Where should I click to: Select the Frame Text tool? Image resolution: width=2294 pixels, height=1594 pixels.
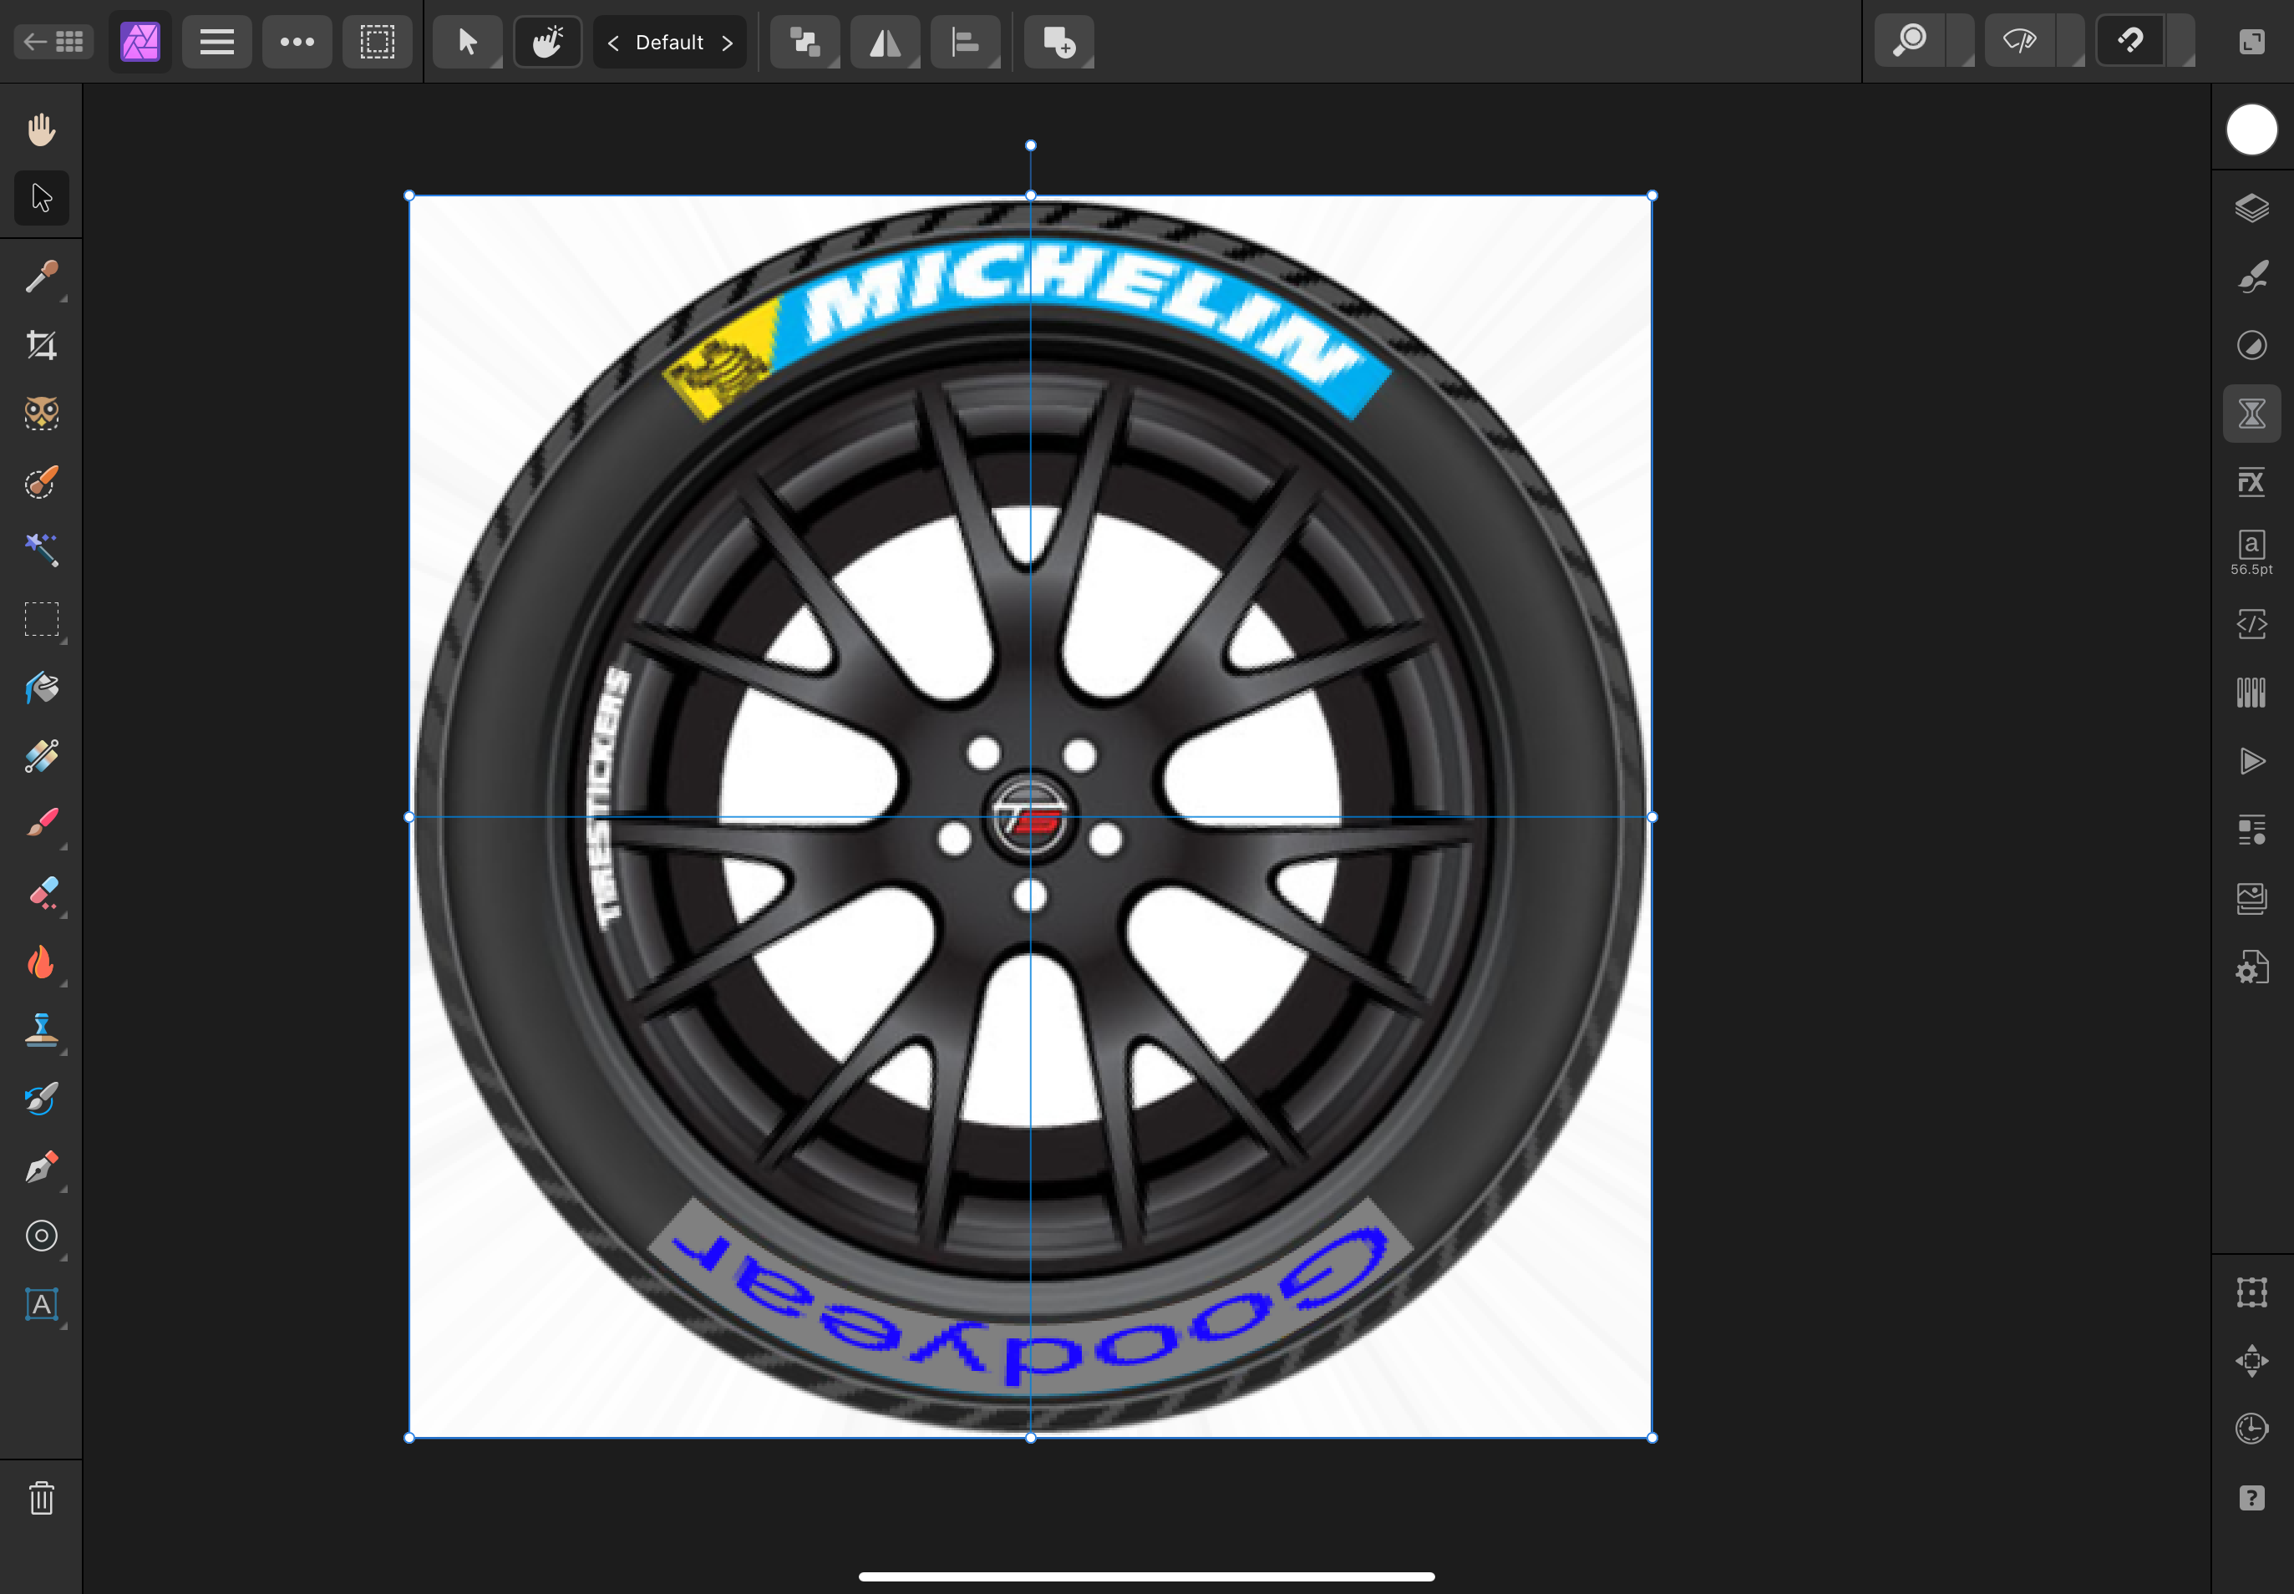[41, 1304]
